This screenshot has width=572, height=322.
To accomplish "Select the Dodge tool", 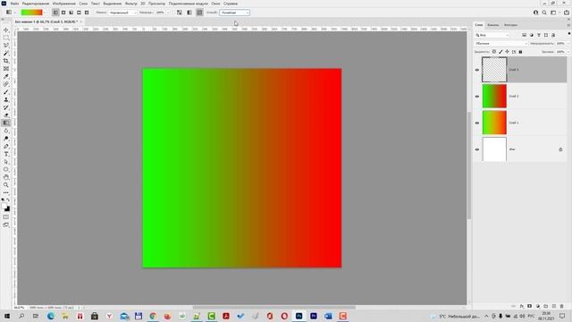I will click(x=6, y=139).
